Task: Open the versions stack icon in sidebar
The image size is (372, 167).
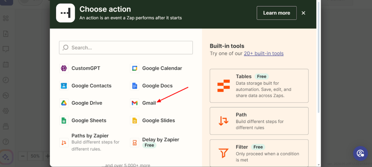Action: tap(6, 126)
